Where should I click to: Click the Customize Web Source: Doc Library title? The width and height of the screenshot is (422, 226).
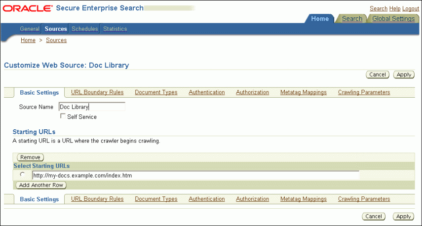point(67,65)
